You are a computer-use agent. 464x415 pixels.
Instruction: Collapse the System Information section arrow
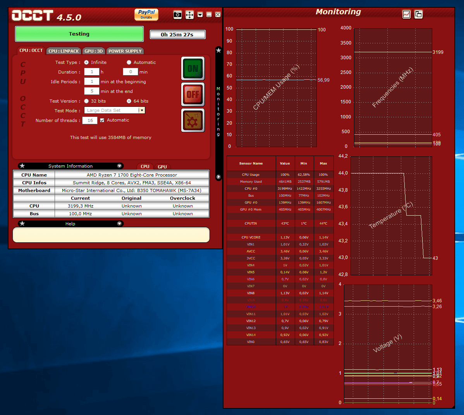coord(119,166)
